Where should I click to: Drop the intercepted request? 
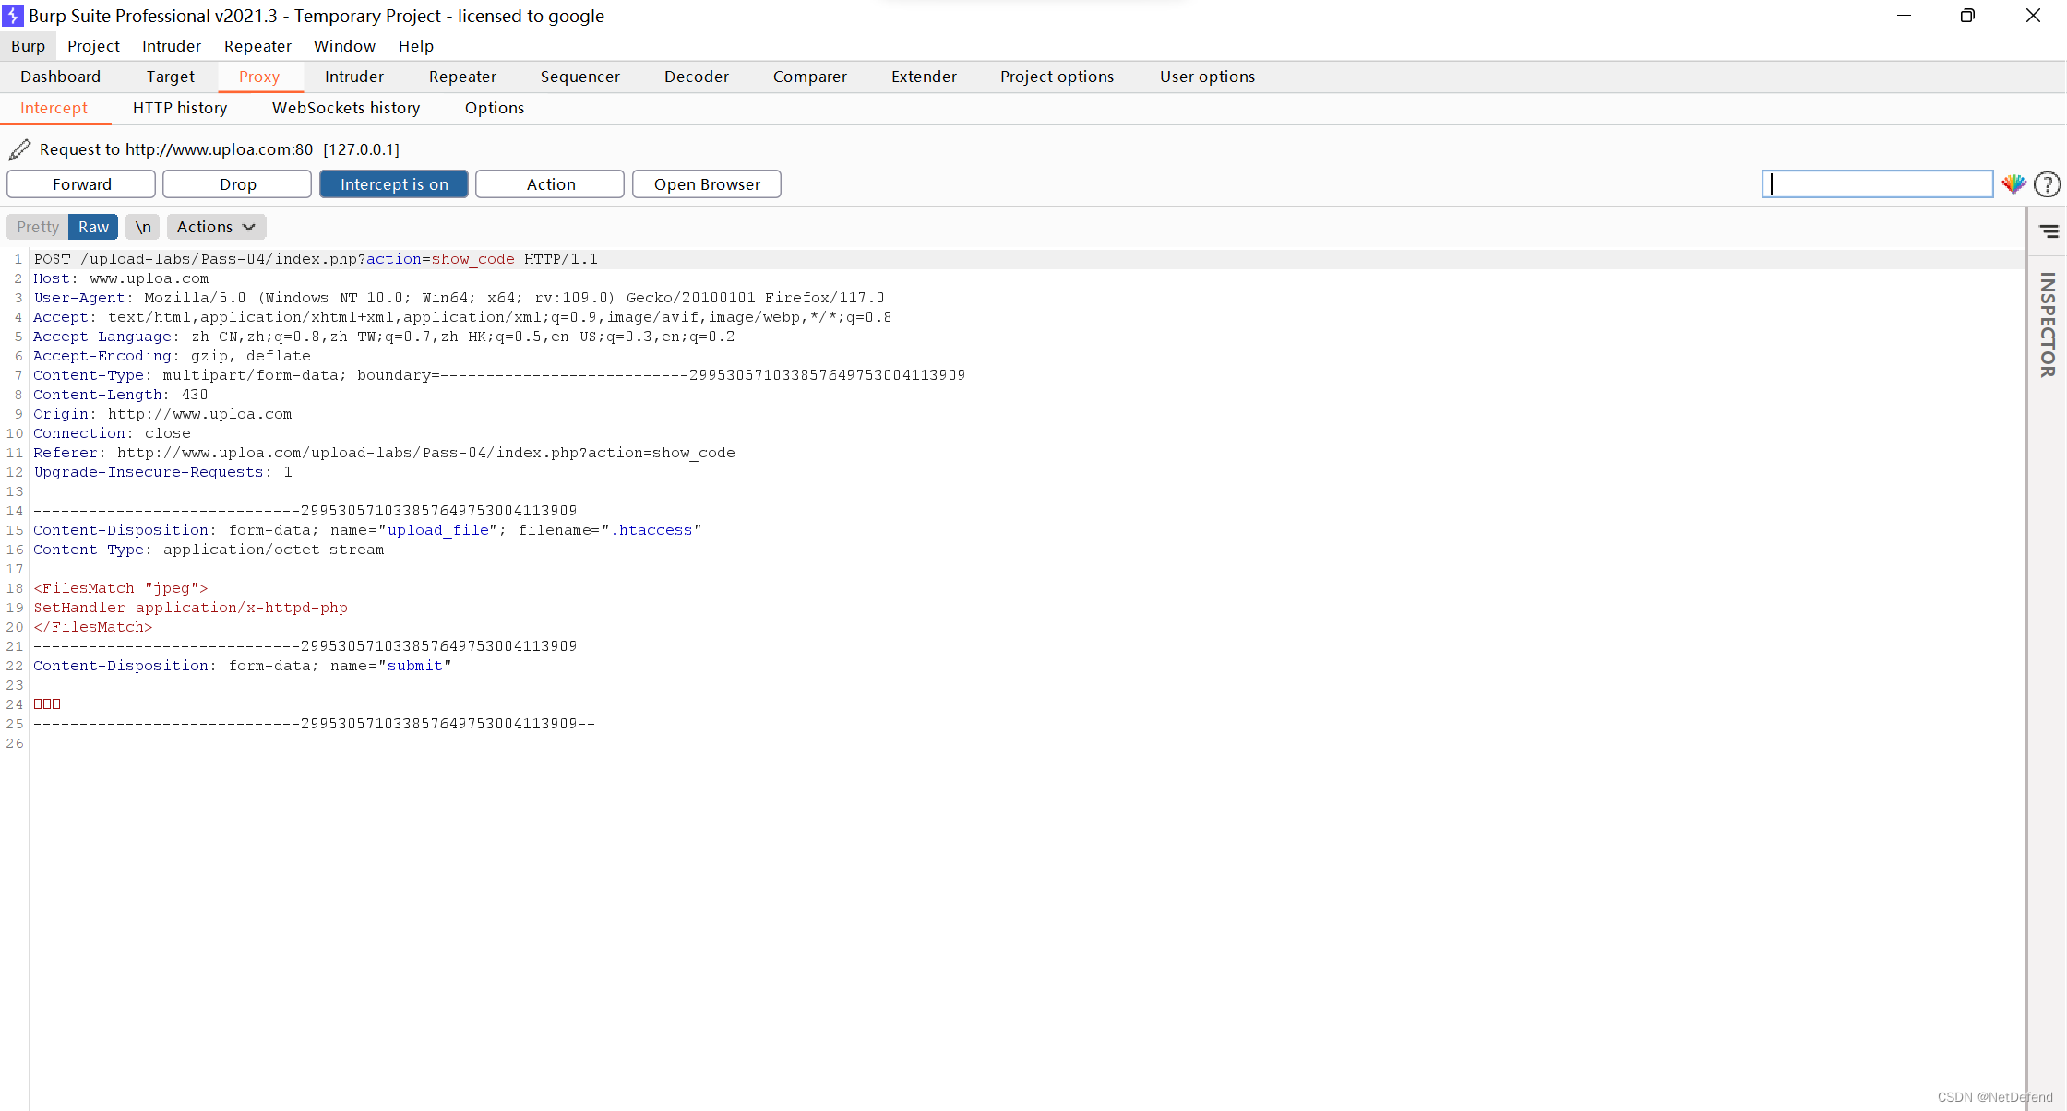237,184
